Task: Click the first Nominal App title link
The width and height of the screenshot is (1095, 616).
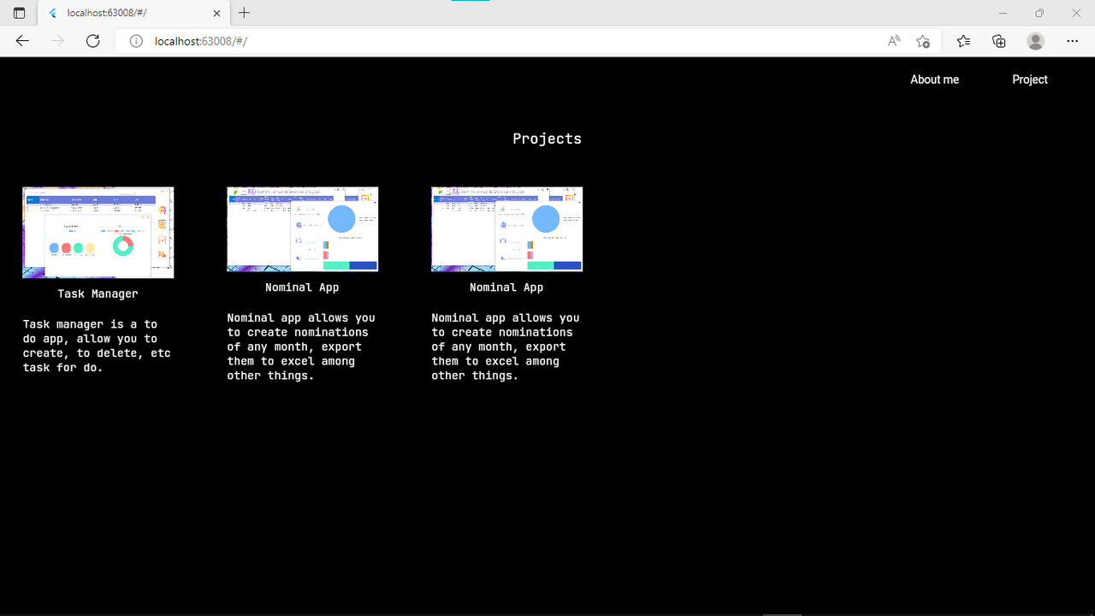Action: tap(302, 287)
